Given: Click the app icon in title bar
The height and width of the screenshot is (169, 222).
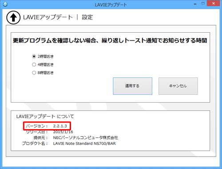Looking at the screenshot, I should [x=5, y=4].
